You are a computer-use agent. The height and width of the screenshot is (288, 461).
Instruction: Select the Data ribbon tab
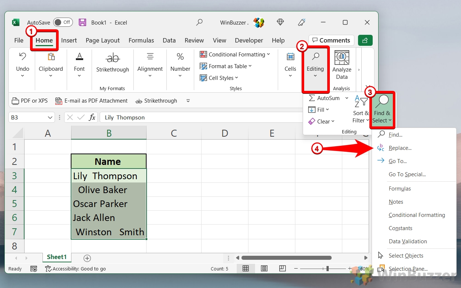(169, 40)
